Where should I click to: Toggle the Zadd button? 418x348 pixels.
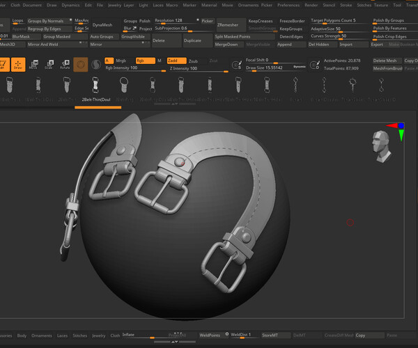[x=176, y=61]
